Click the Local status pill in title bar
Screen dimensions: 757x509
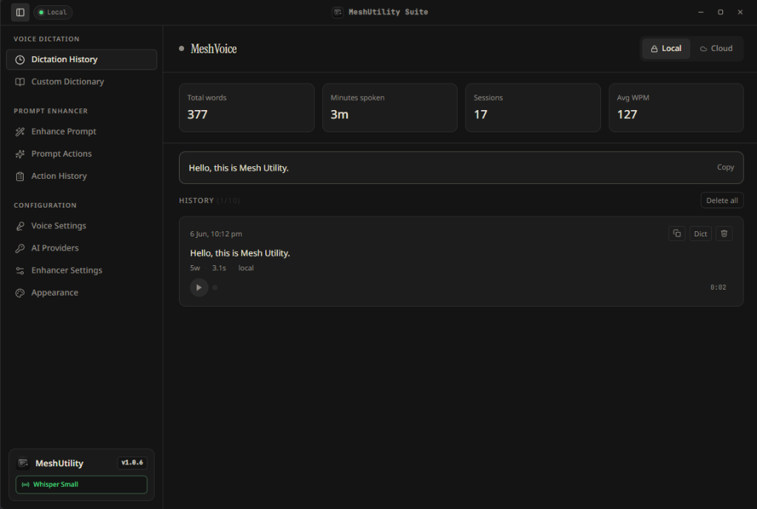53,12
